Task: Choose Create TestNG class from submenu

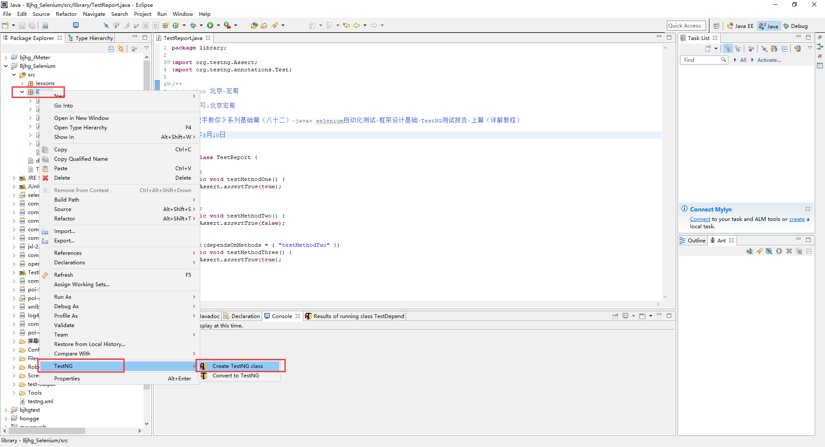Action: click(x=237, y=366)
